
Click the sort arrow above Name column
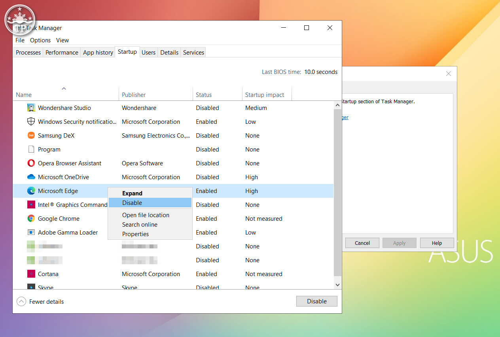click(x=64, y=88)
